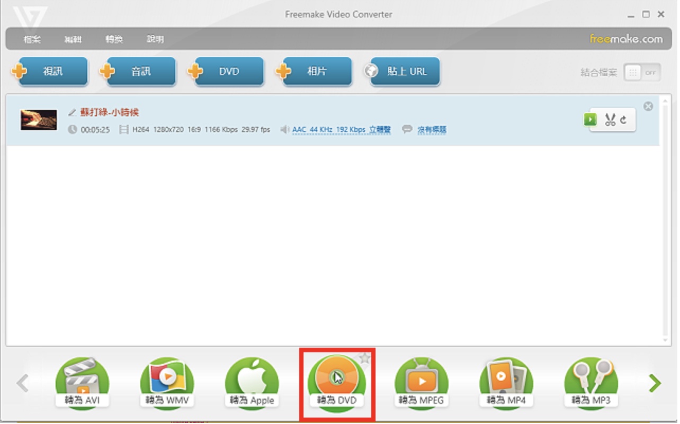Image resolution: width=680 pixels, height=424 pixels.
Task: Open the 編輯 menu
Action: [x=73, y=40]
